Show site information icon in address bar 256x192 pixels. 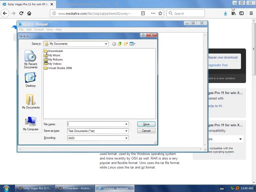pyautogui.click(x=54, y=13)
